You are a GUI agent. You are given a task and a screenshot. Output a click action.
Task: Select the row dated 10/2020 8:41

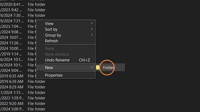23,4
